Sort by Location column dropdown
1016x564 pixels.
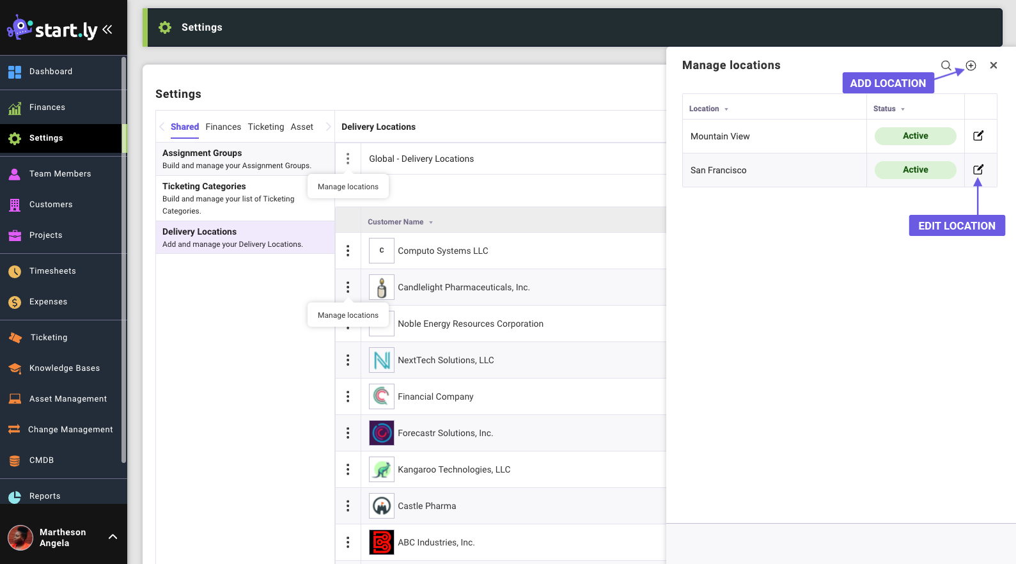point(708,109)
